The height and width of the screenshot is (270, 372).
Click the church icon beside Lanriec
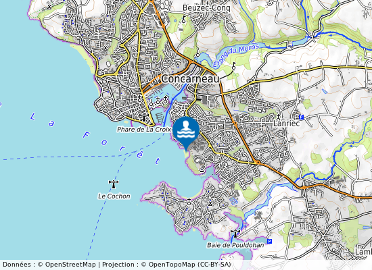click(278, 117)
